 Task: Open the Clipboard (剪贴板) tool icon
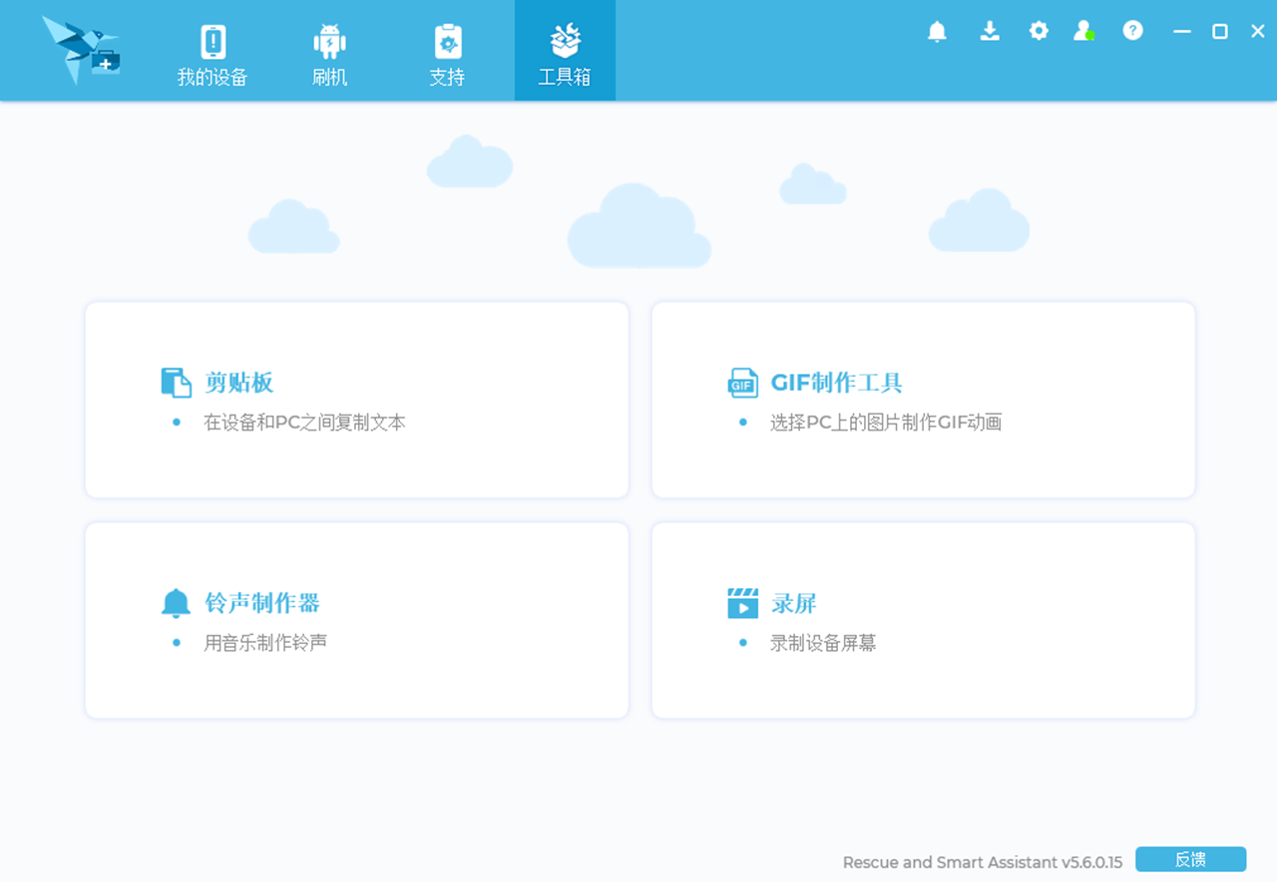pyautogui.click(x=176, y=381)
